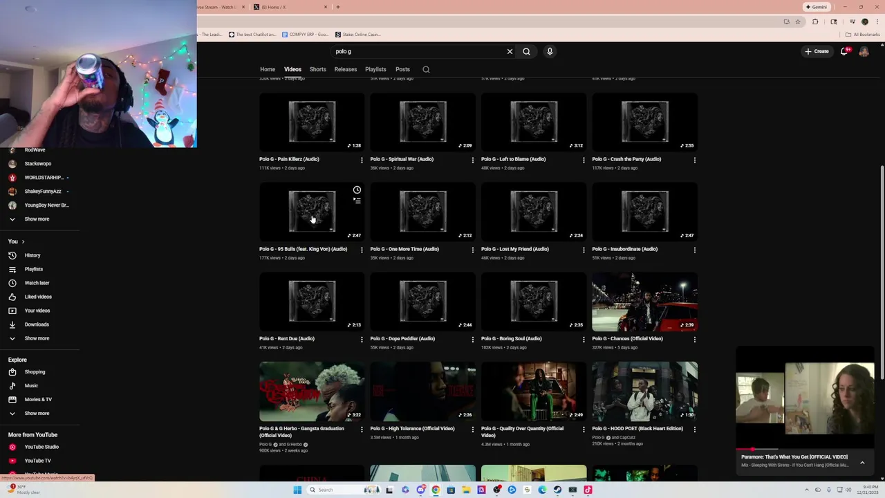The image size is (885, 498).
Task: Open options menu for Left to Blame
Action: (584, 160)
